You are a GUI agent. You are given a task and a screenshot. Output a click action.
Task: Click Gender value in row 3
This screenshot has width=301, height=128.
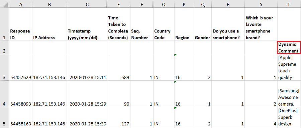tap(203, 67)
